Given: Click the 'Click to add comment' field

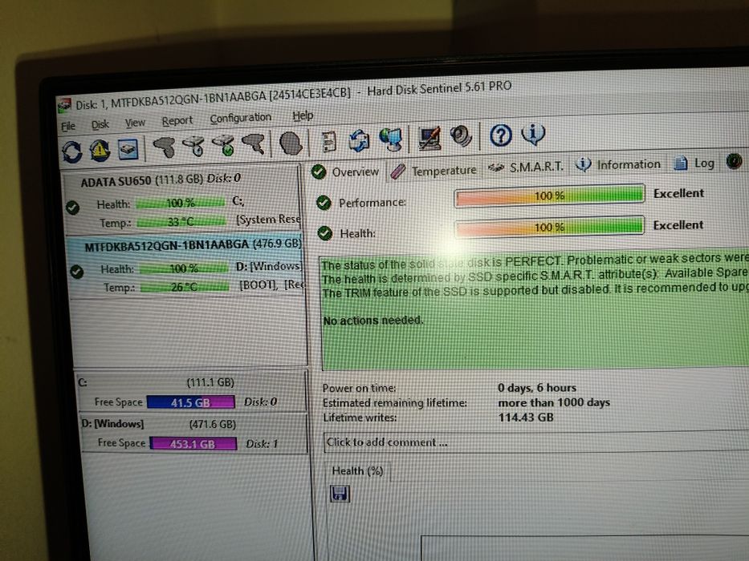Looking at the screenshot, I should 536,442.
